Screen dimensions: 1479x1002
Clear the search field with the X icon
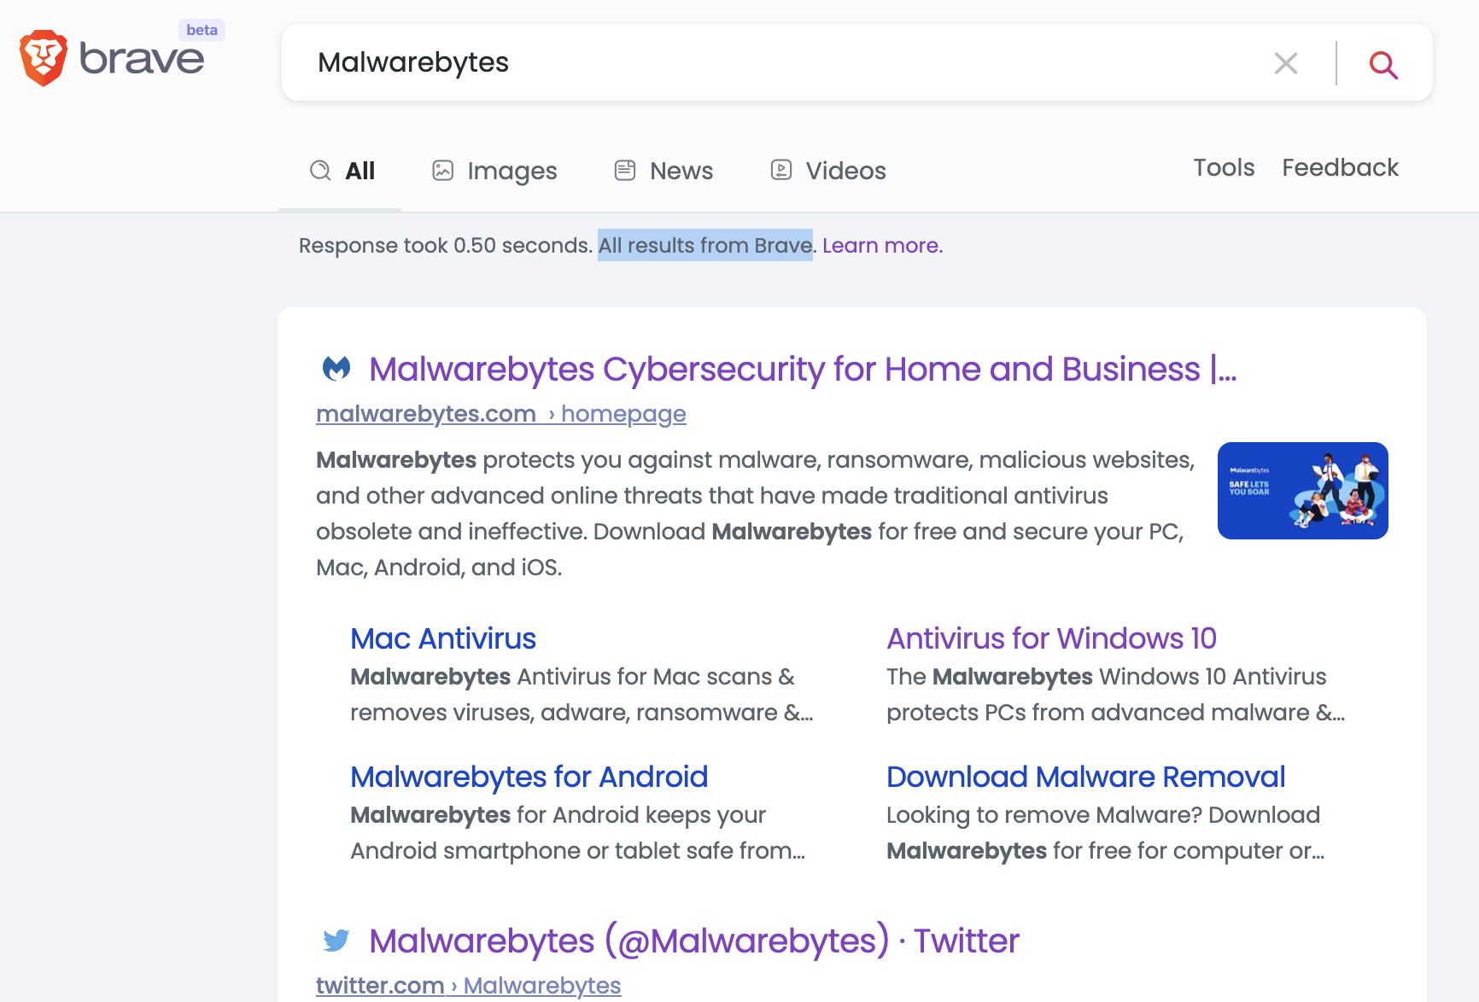1286,63
